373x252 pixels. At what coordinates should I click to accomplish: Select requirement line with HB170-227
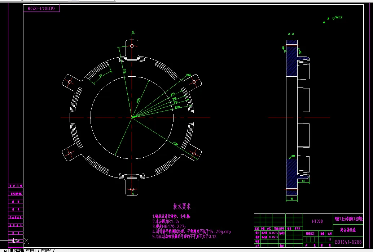[x=169, y=226]
